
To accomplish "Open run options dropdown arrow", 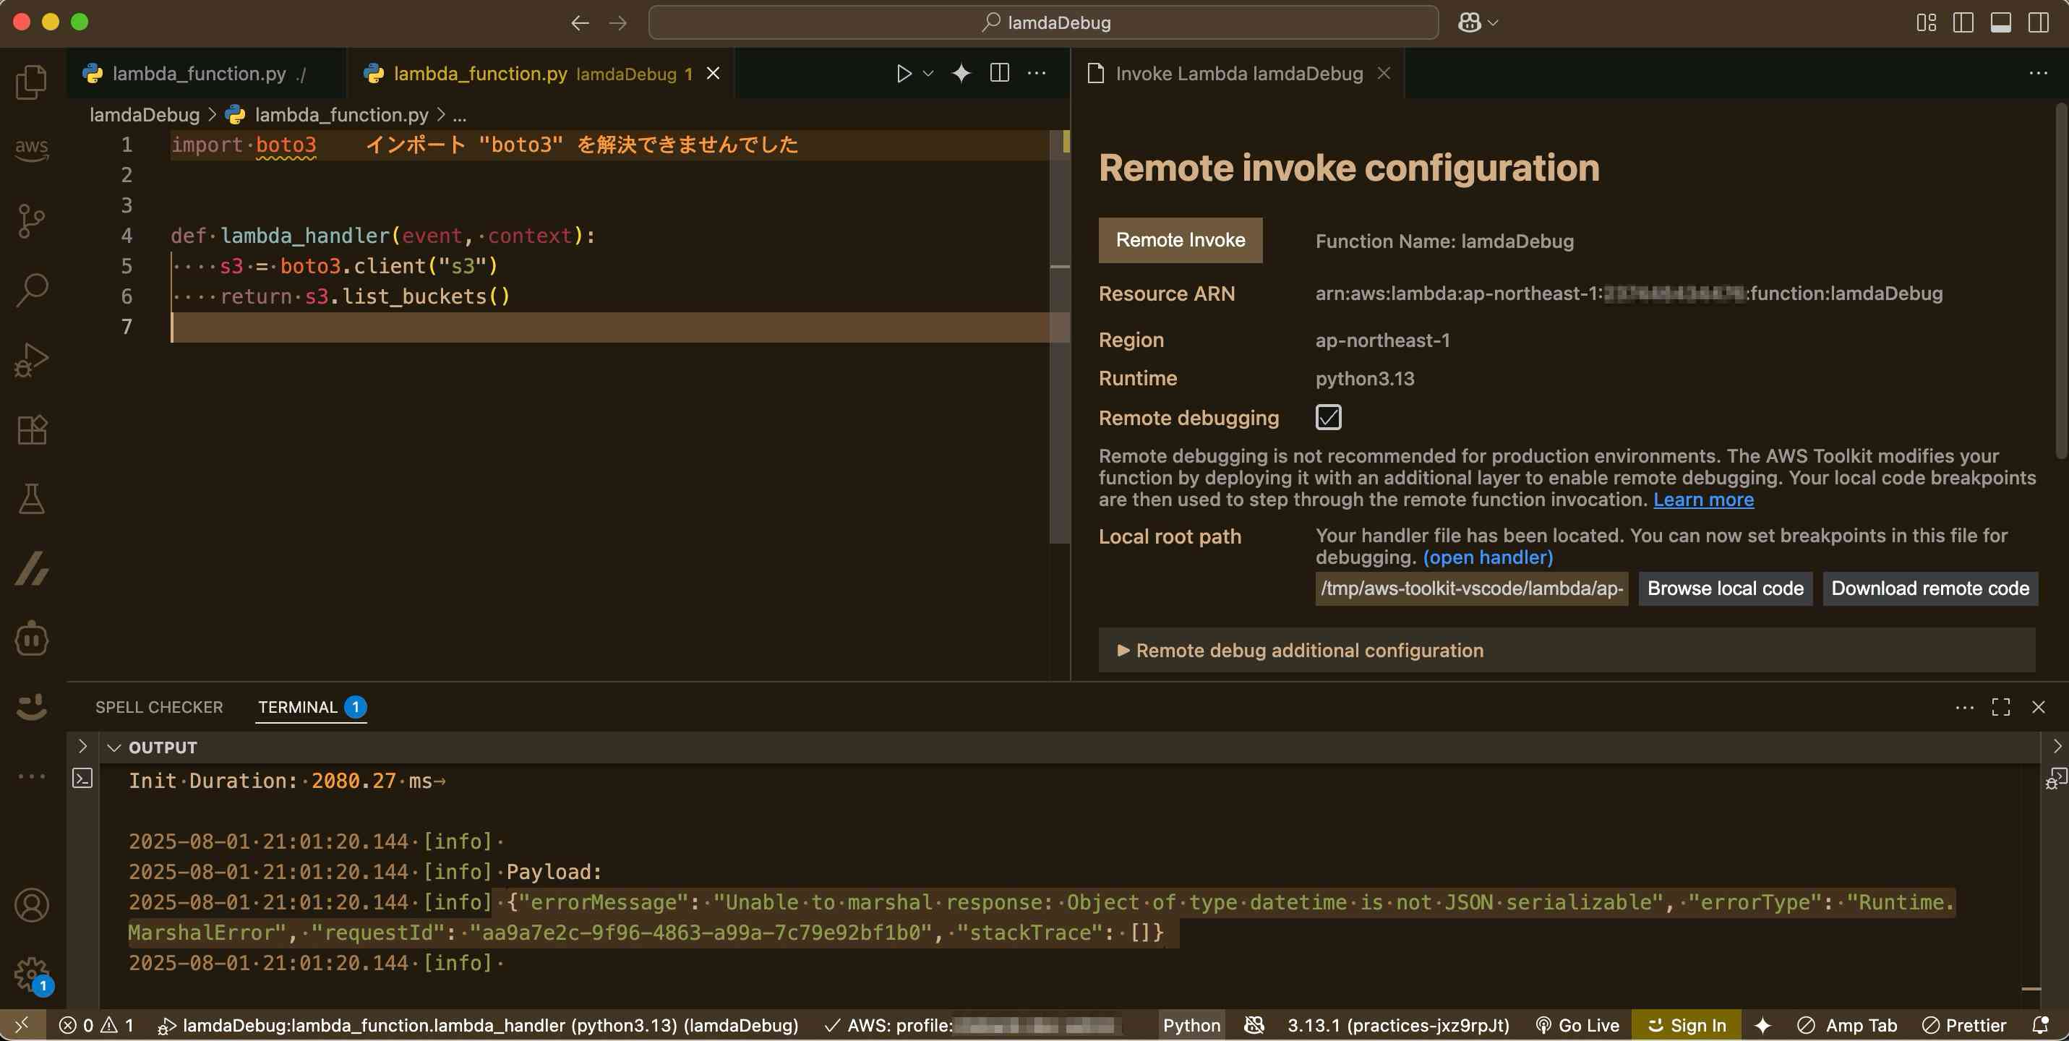I will 928,73.
